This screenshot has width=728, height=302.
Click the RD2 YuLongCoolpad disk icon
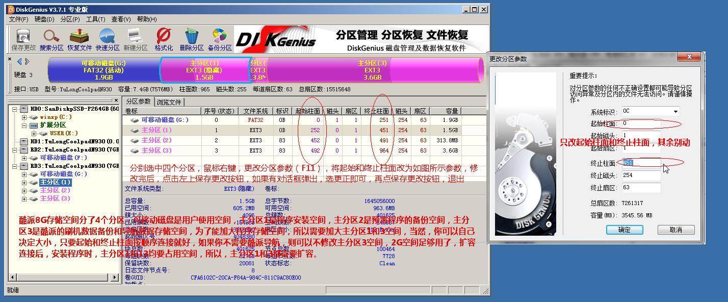pos(24,149)
